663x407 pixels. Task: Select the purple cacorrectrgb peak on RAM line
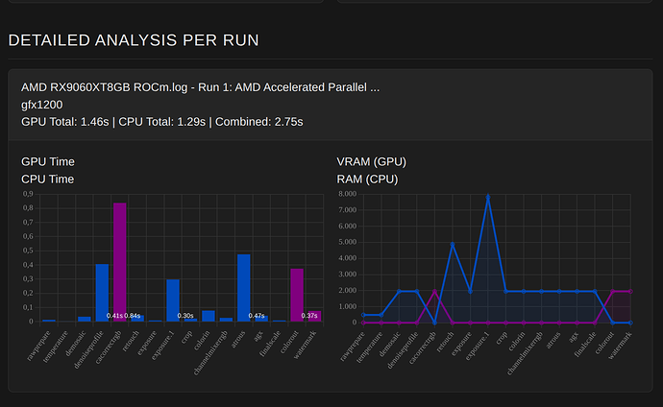click(x=434, y=291)
